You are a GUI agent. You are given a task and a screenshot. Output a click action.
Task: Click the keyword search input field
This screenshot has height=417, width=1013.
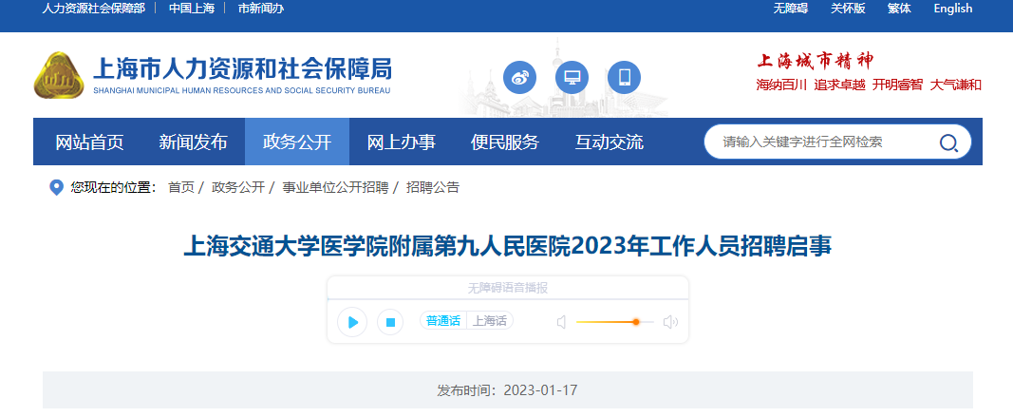pos(824,142)
